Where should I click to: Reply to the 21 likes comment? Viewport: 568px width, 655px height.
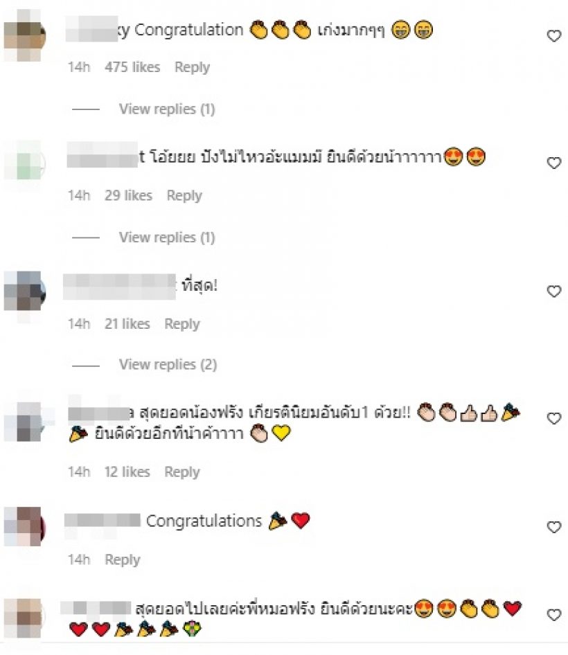coord(181,324)
